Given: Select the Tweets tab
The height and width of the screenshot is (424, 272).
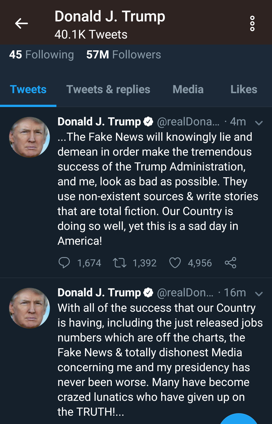Looking at the screenshot, I should [x=28, y=89].
